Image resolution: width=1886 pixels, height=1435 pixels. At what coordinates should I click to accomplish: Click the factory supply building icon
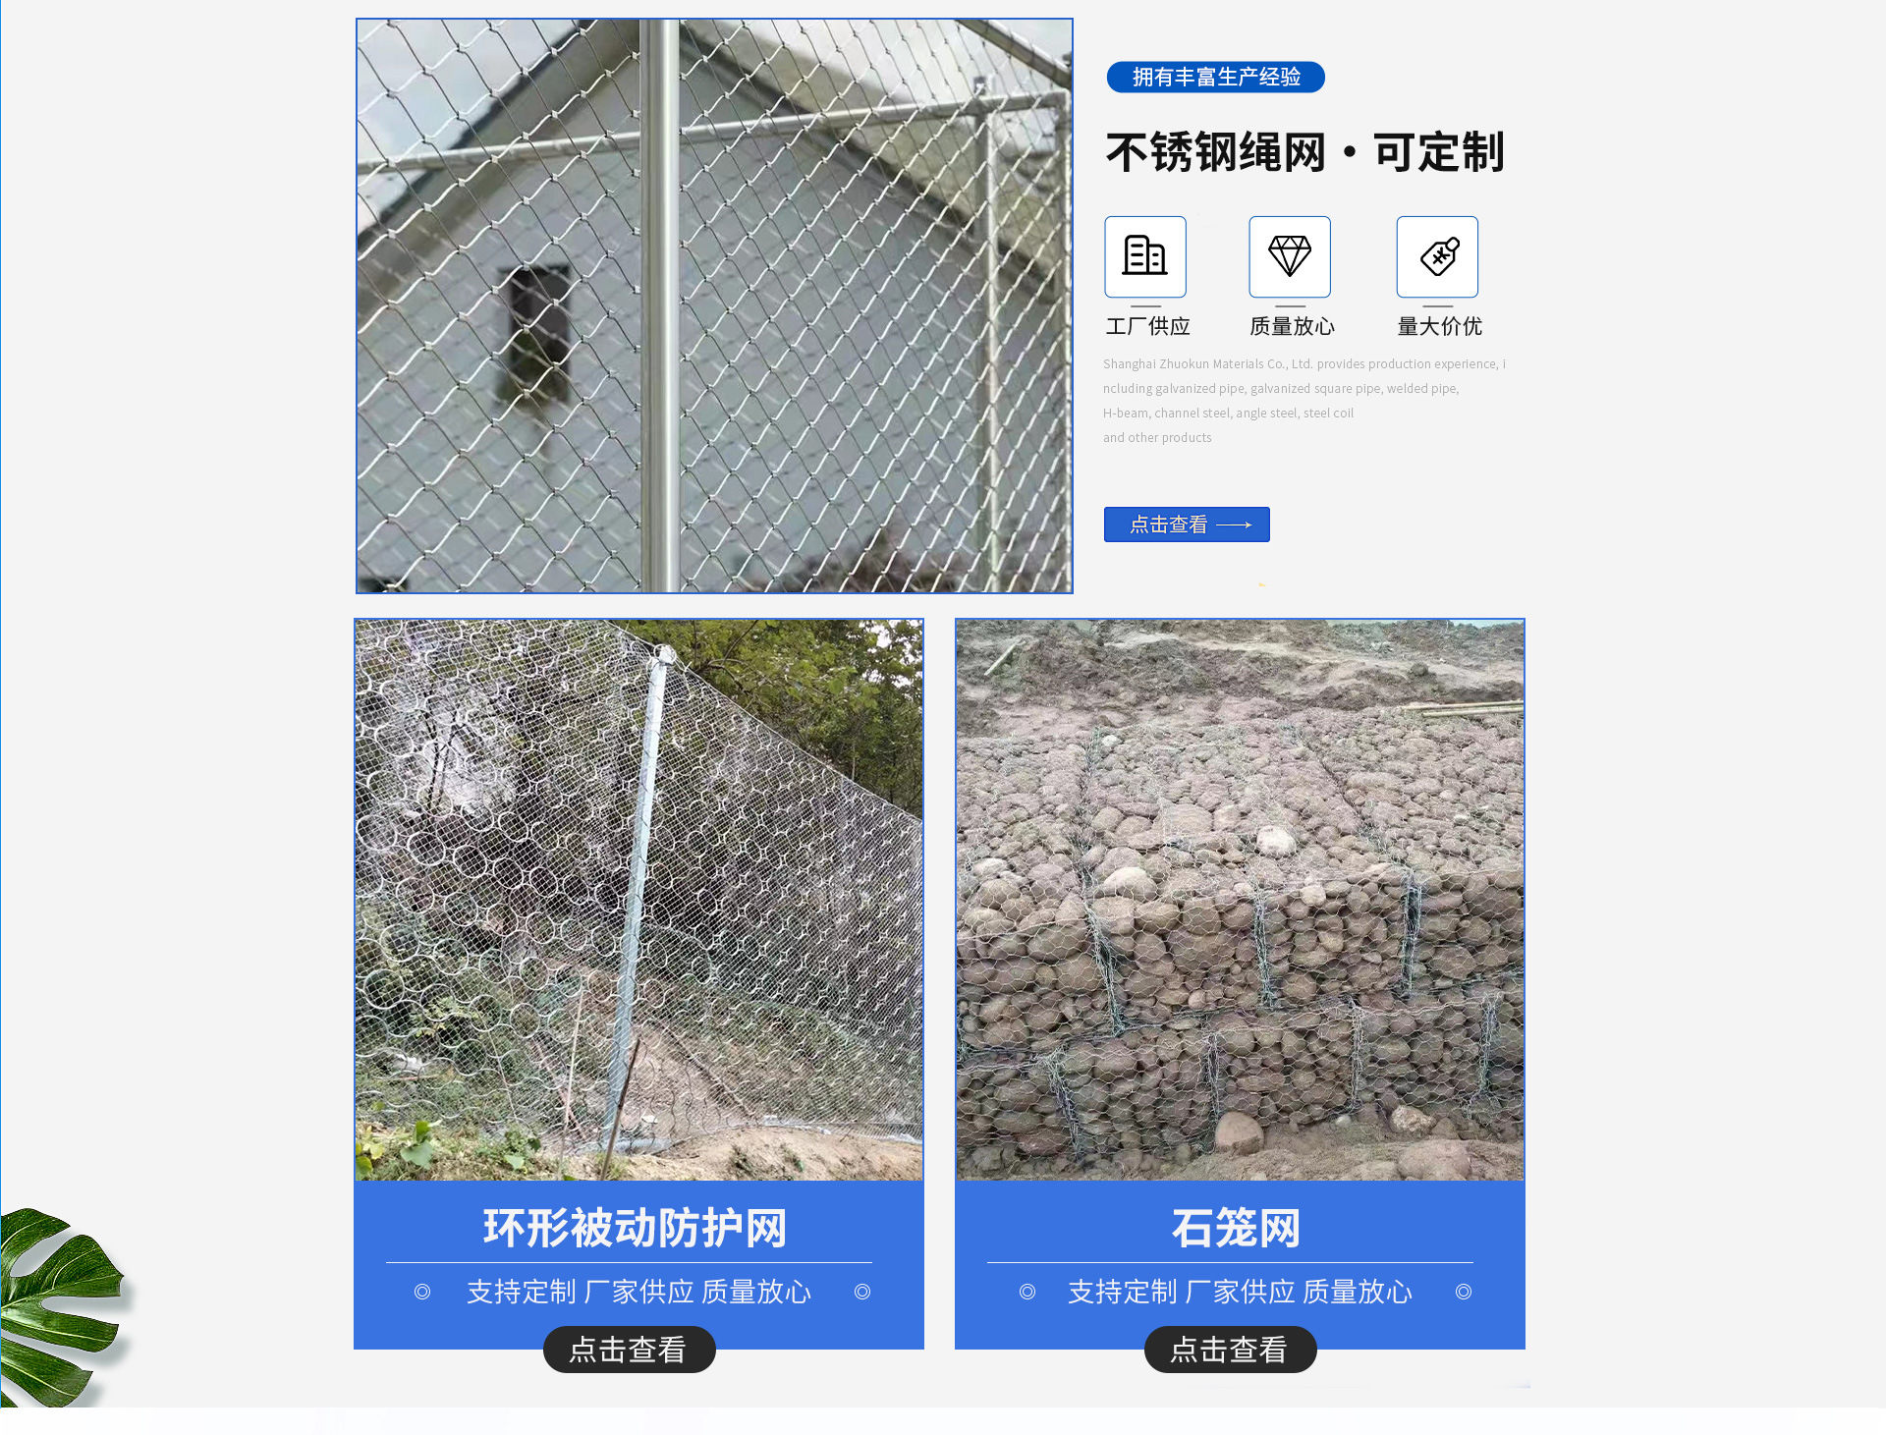1145,256
